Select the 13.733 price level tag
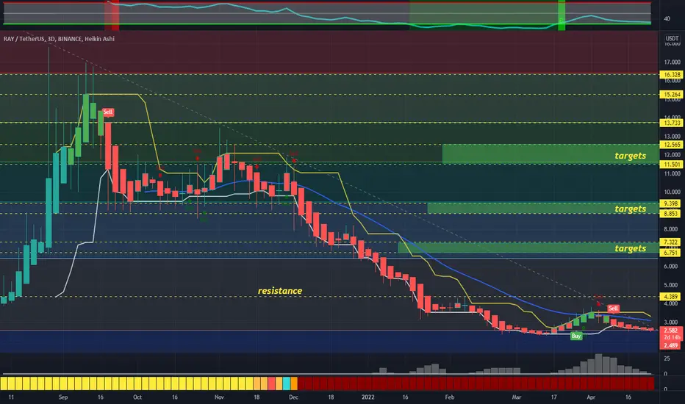Viewport: 685px width, 404px height. [672, 123]
